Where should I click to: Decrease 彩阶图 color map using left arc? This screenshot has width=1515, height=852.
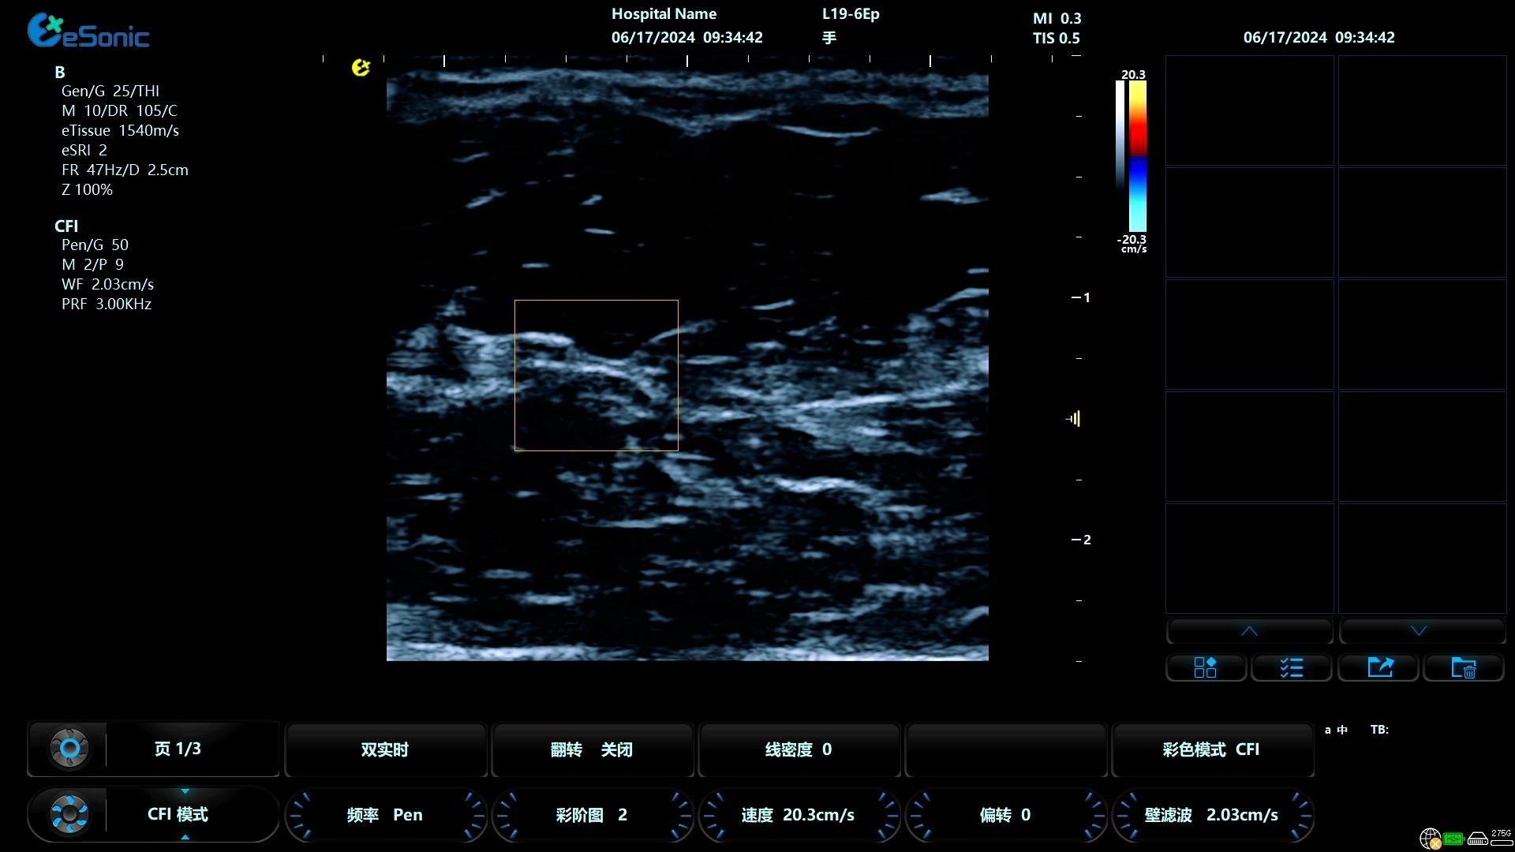[x=507, y=815]
